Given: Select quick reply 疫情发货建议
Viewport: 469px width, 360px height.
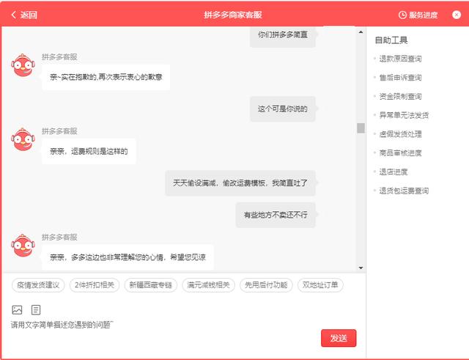Looking at the screenshot, I should pyautogui.click(x=39, y=285).
